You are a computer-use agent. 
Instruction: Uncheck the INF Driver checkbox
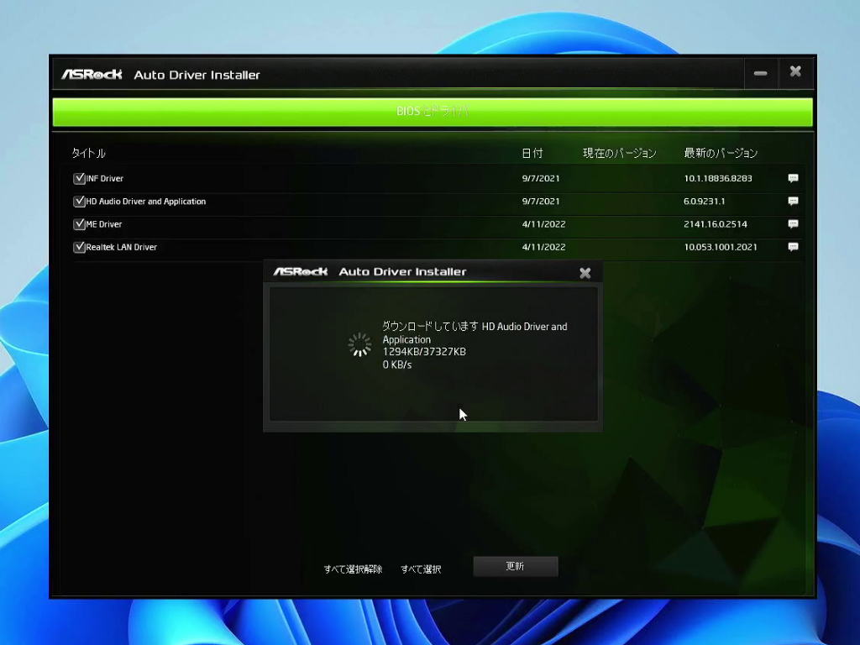point(79,178)
